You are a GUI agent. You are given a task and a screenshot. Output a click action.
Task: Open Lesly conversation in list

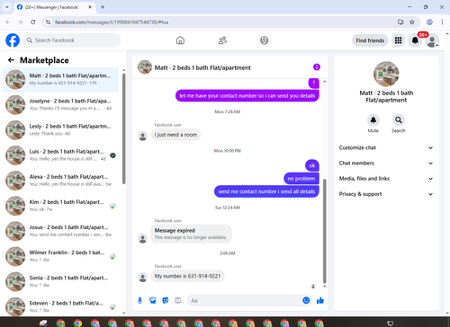click(x=60, y=130)
